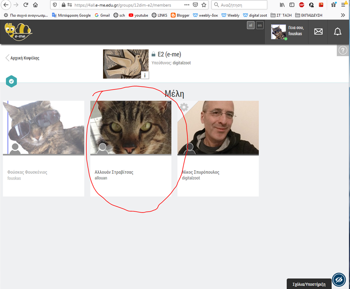Click the teal verified hexagon badge
Screen dimensions: 350x289
[x=11, y=81]
